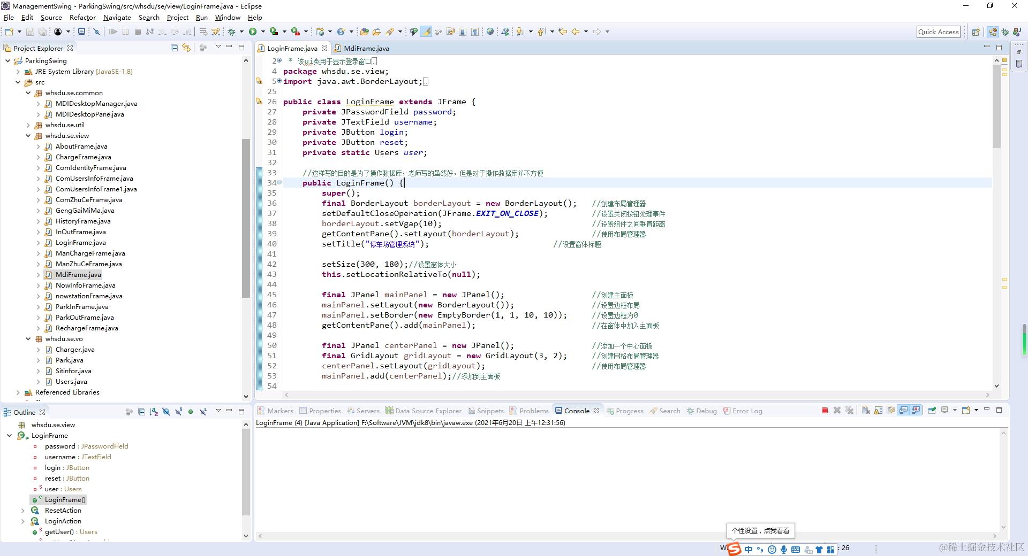Expand the JRE System Library node
Viewport: 1028px width, 556px height.
(x=18, y=72)
